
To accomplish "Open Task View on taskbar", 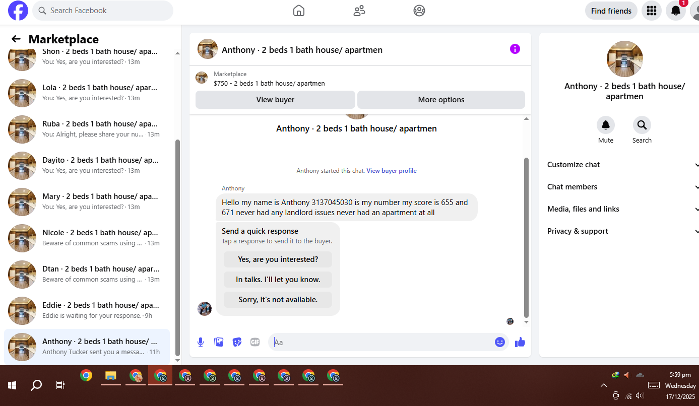I will (60, 385).
